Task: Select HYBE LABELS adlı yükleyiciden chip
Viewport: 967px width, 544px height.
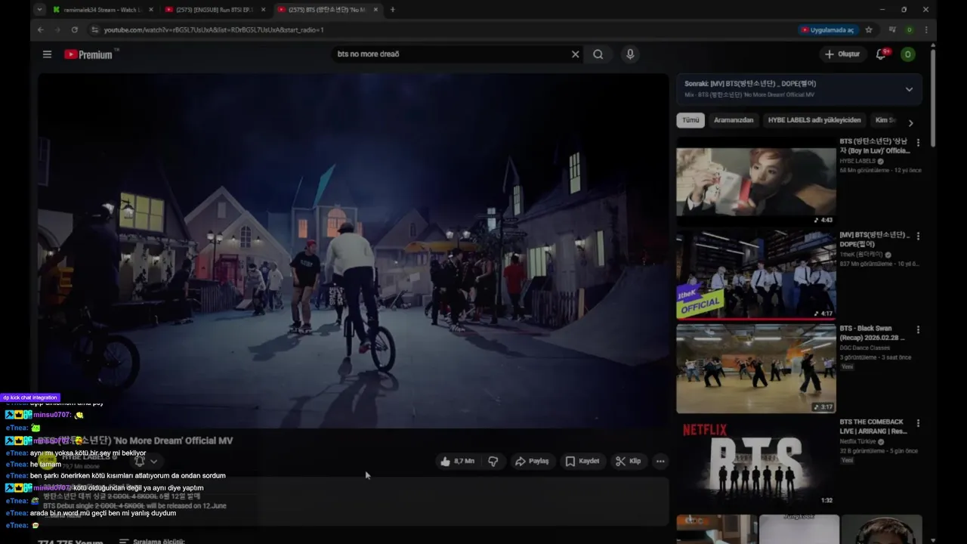Action: [814, 120]
